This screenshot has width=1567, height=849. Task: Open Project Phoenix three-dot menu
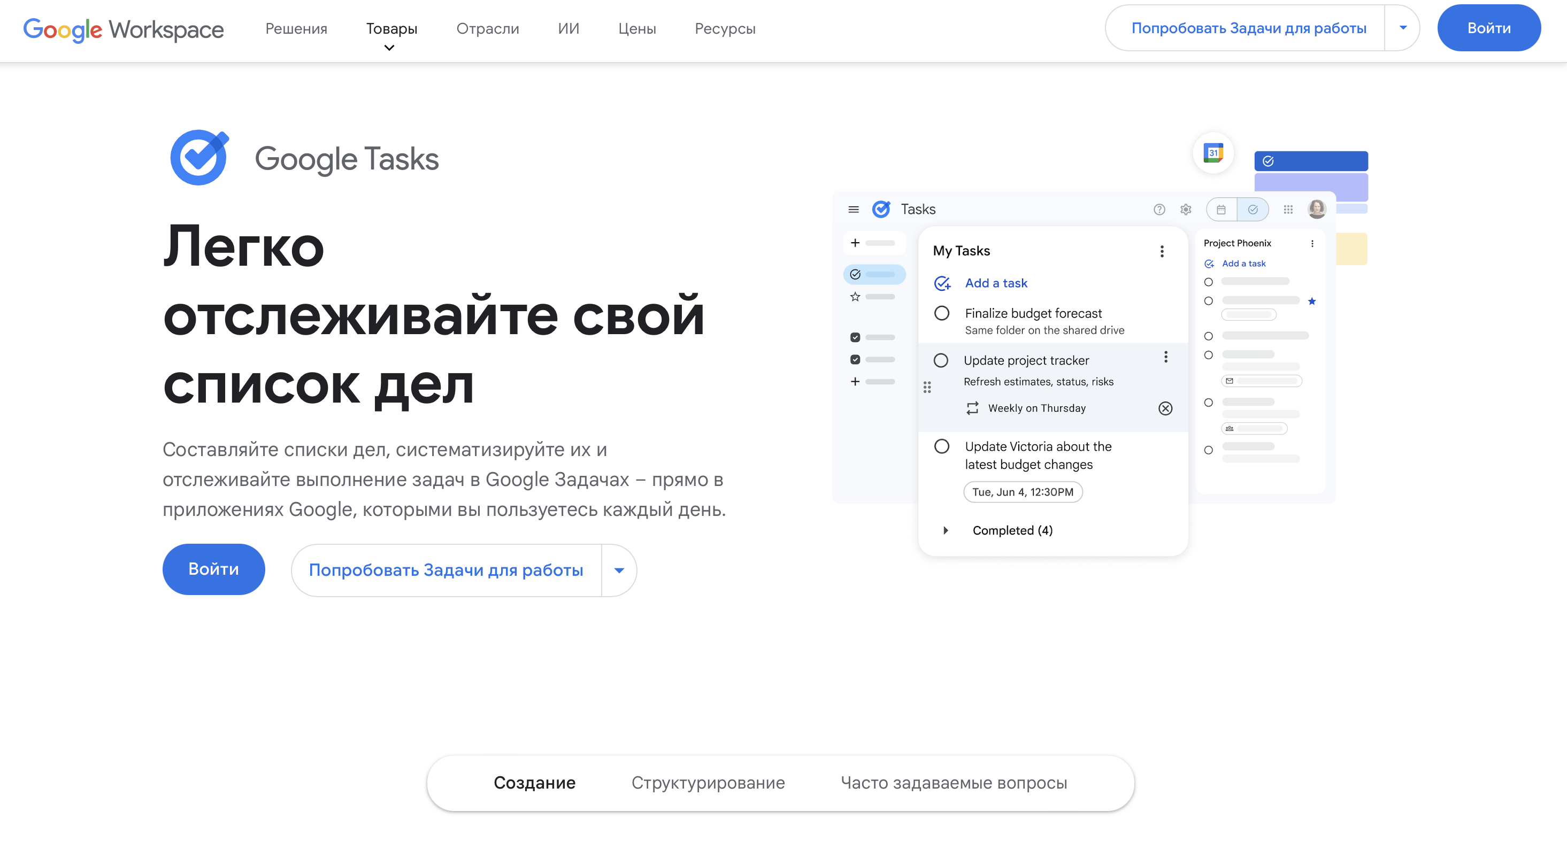pos(1312,243)
